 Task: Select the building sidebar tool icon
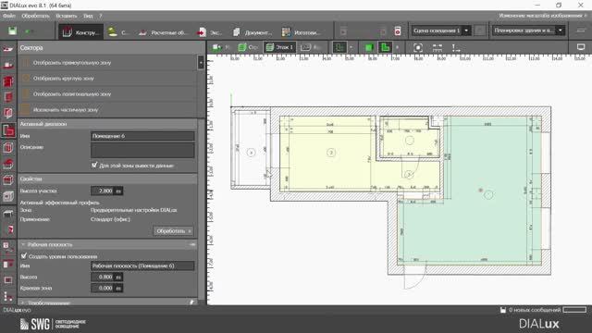[8, 65]
